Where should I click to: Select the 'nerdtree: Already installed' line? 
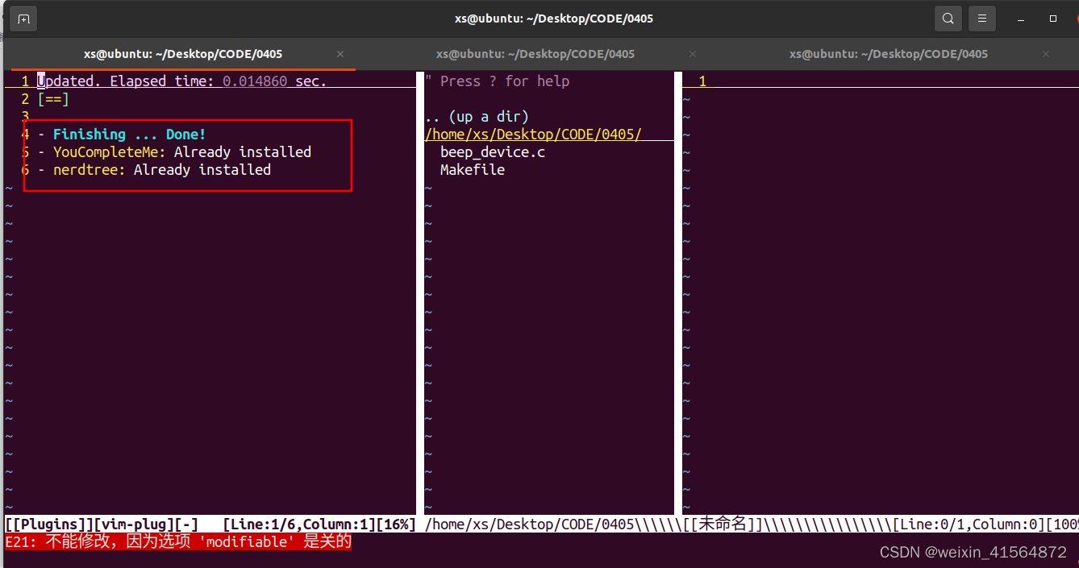(x=158, y=169)
